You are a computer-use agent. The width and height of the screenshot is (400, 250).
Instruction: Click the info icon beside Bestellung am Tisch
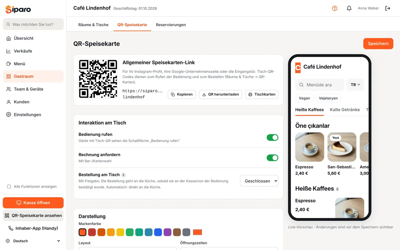(123, 175)
